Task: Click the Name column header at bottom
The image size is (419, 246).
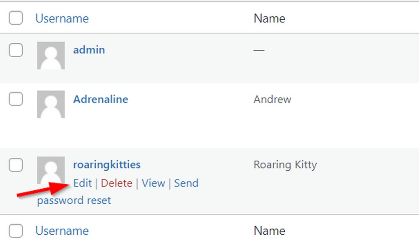Action: pos(269,231)
